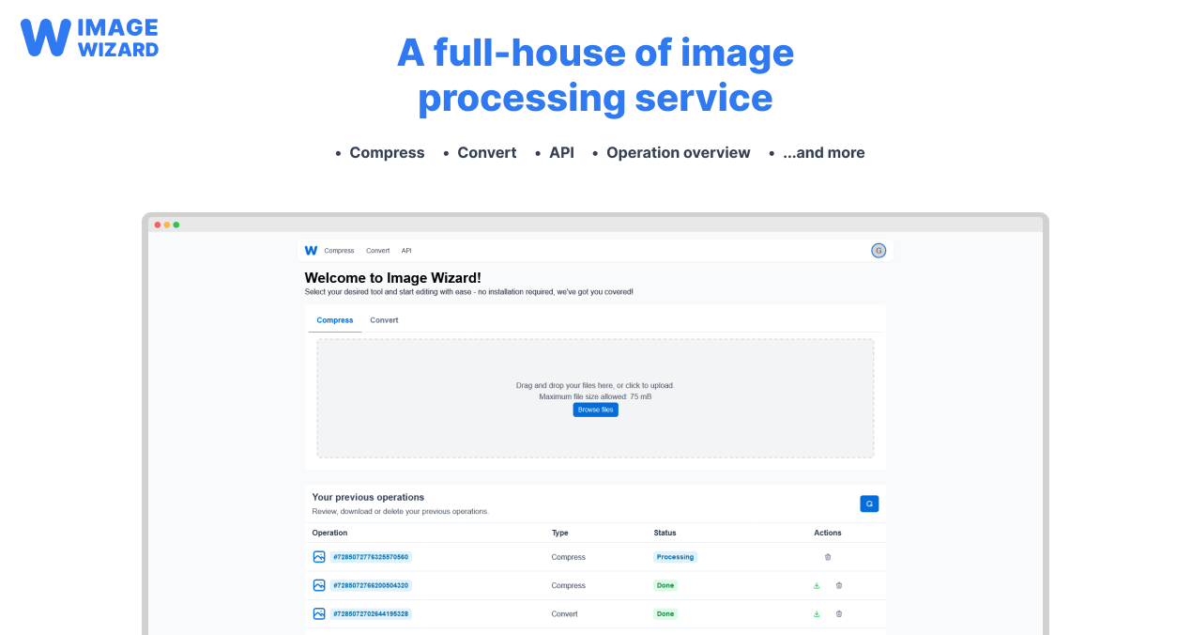Image resolution: width=1192 pixels, height=635 pixels.
Task: Delete operation #7285072766200504320
Action: [839, 585]
